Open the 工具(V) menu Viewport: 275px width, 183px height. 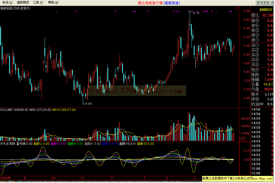tap(38, 3)
